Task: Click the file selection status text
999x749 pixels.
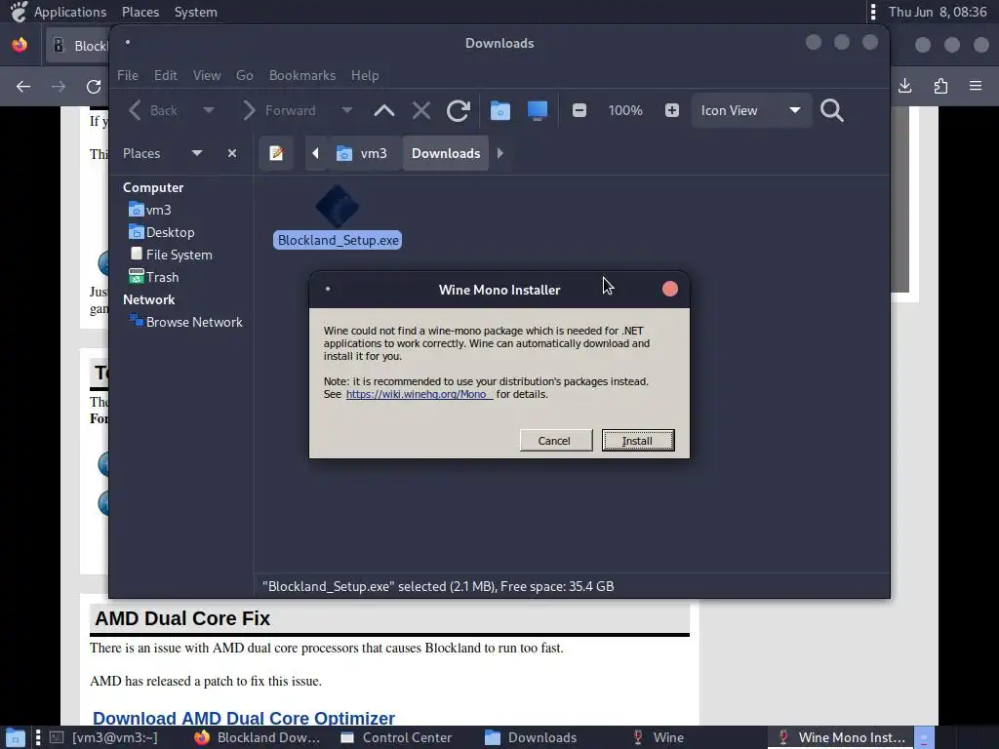Action: tap(438, 586)
